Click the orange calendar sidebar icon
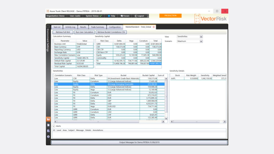274x154 pixels. point(48,119)
